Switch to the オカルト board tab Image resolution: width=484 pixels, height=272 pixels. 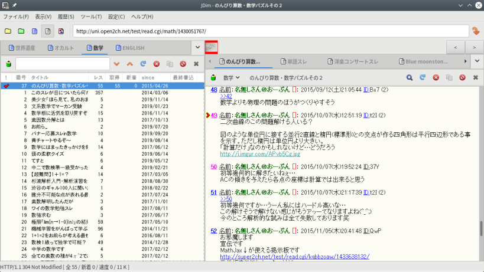click(x=61, y=48)
